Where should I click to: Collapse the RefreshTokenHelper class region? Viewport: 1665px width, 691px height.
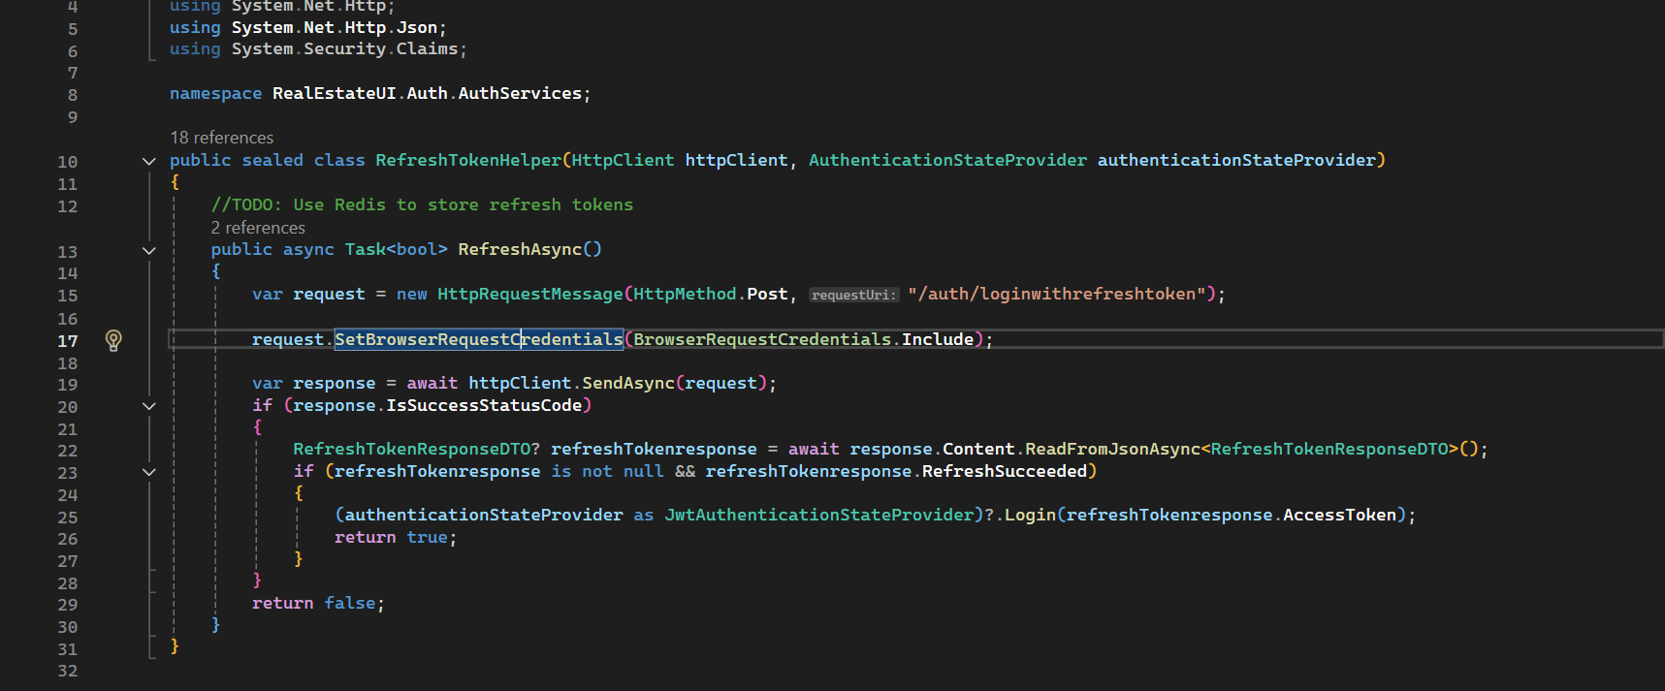[x=149, y=161]
